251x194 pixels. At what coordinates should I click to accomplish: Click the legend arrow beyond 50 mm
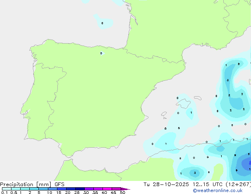click(125, 189)
